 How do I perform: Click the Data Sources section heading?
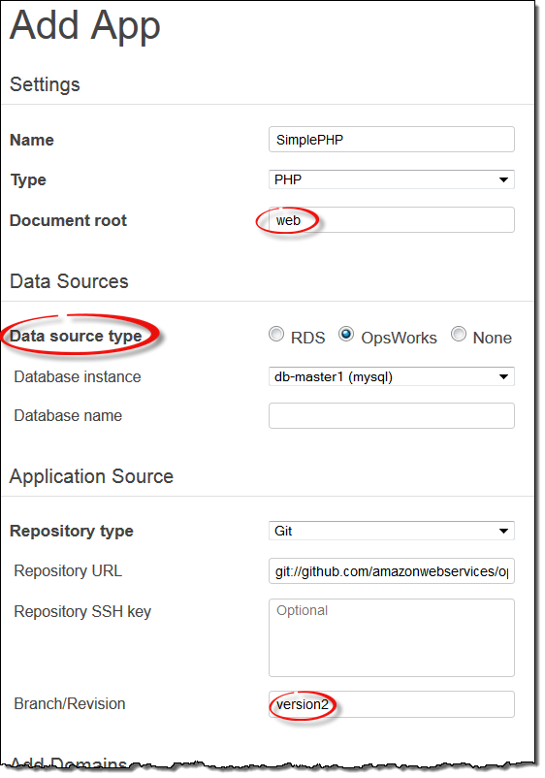click(69, 281)
